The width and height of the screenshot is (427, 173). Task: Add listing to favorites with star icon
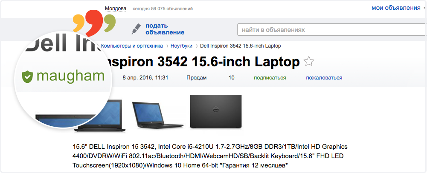tap(309, 62)
